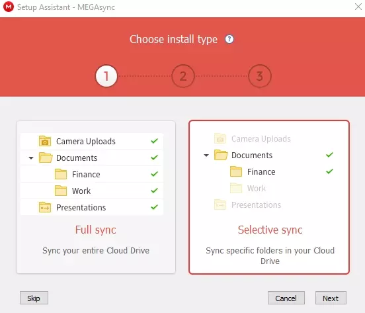365x313 pixels.
Task: Click the Skip button
Action: point(34,298)
